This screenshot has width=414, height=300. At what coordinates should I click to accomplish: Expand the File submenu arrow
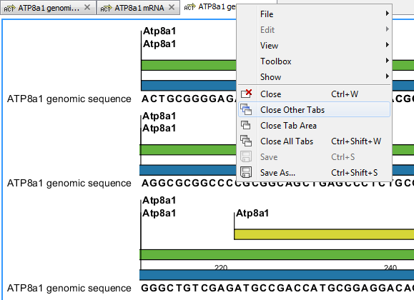tap(387, 13)
